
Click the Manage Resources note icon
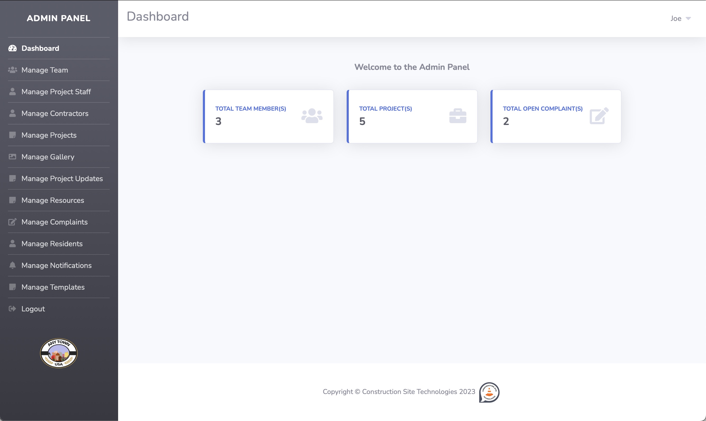12,200
